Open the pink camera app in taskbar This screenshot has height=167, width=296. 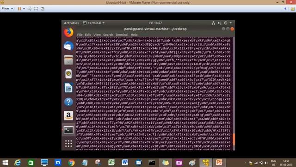[179, 163]
